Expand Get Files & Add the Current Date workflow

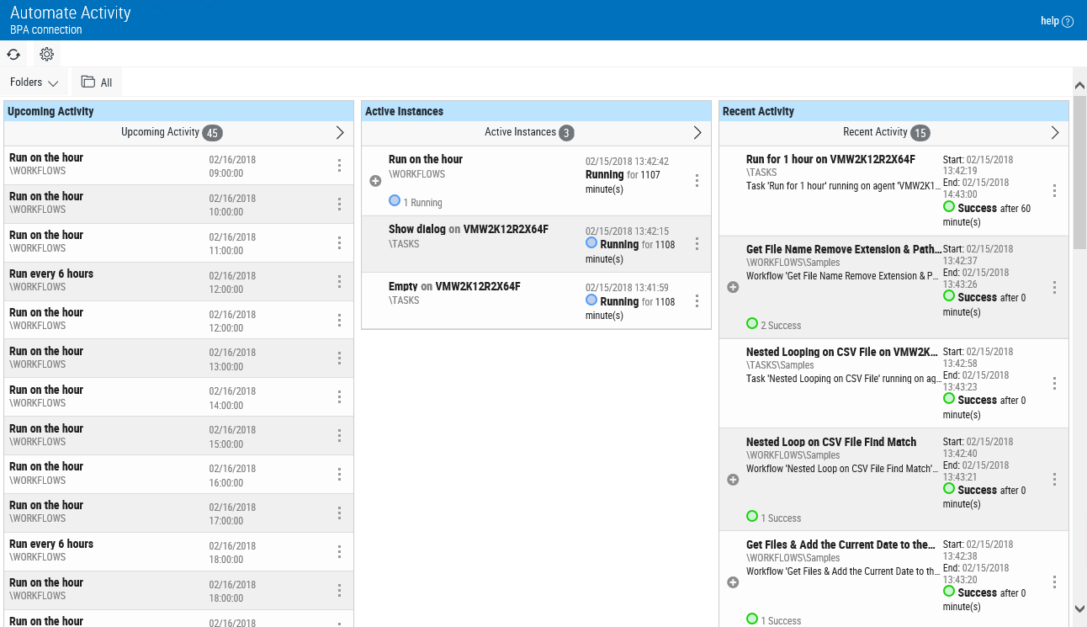pyautogui.click(x=733, y=582)
